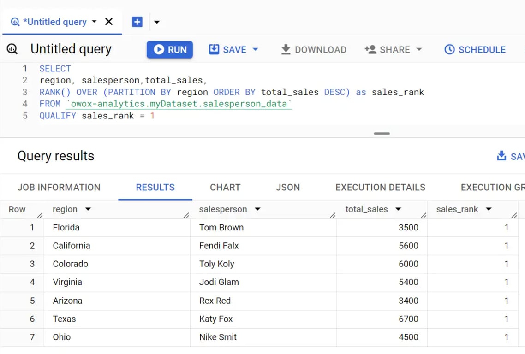Screen dimensions: 525x354
Task: Select the Fendi Falx cell
Action: [263, 246]
